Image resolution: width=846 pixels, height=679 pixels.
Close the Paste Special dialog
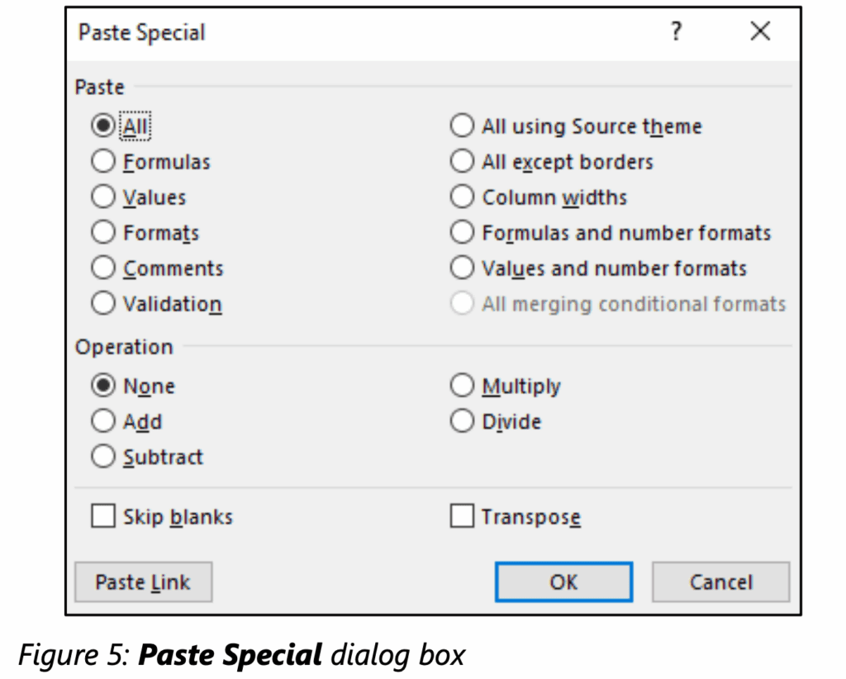point(760,32)
